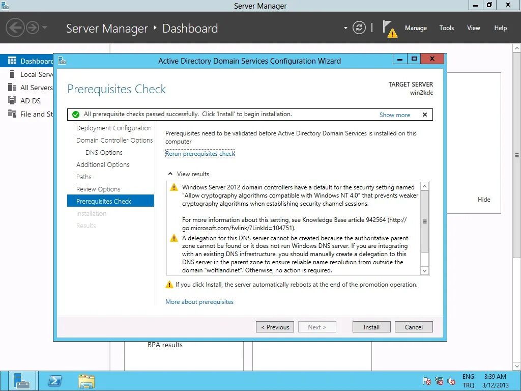Minimize the AD DS Configuration Wizard window
The image size is (521, 391).
pyautogui.click(x=400, y=59)
